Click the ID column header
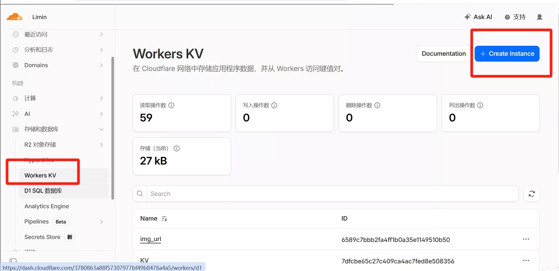The height and width of the screenshot is (271, 559). [x=344, y=219]
